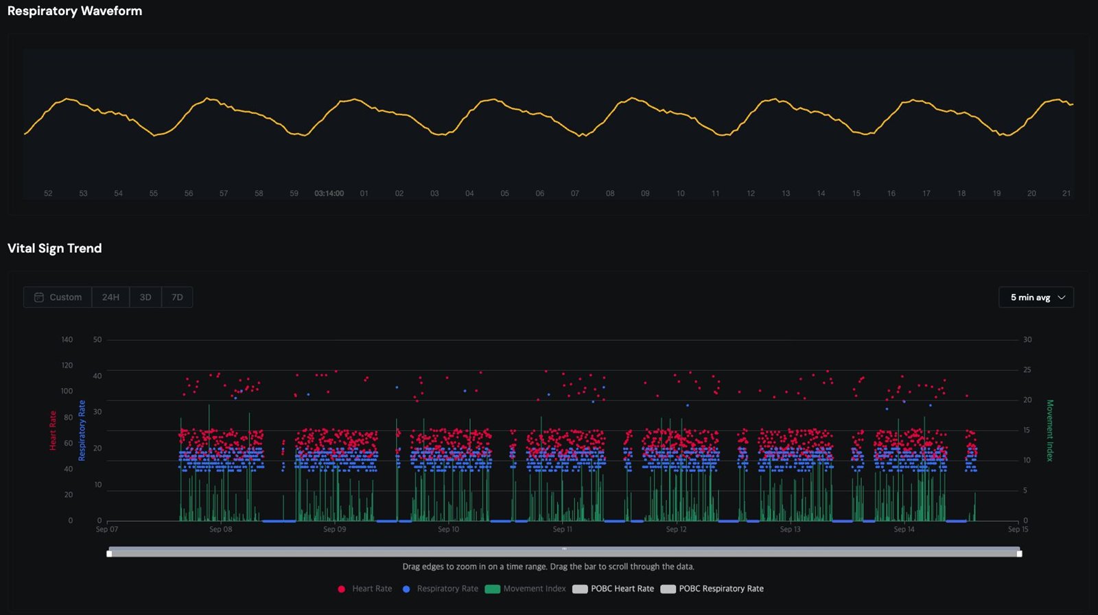Click the Vital Sign Trend heading

(x=55, y=248)
